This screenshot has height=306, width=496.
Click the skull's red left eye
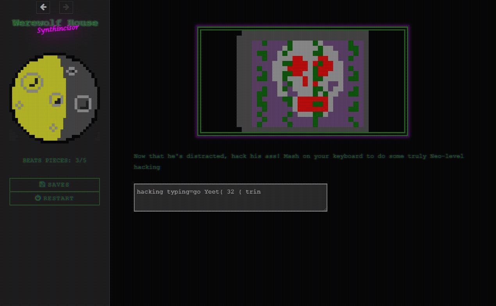coord(298,66)
